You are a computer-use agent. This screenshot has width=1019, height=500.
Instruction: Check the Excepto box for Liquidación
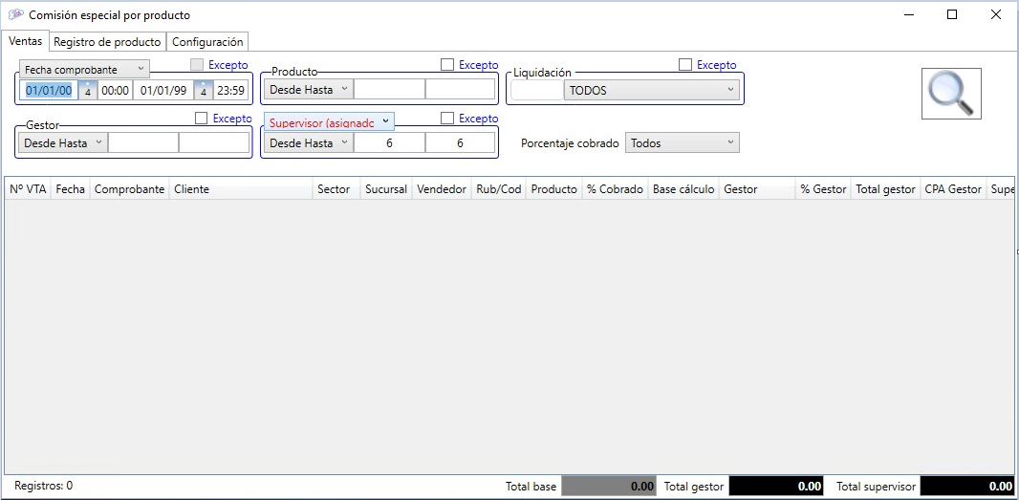pos(684,65)
